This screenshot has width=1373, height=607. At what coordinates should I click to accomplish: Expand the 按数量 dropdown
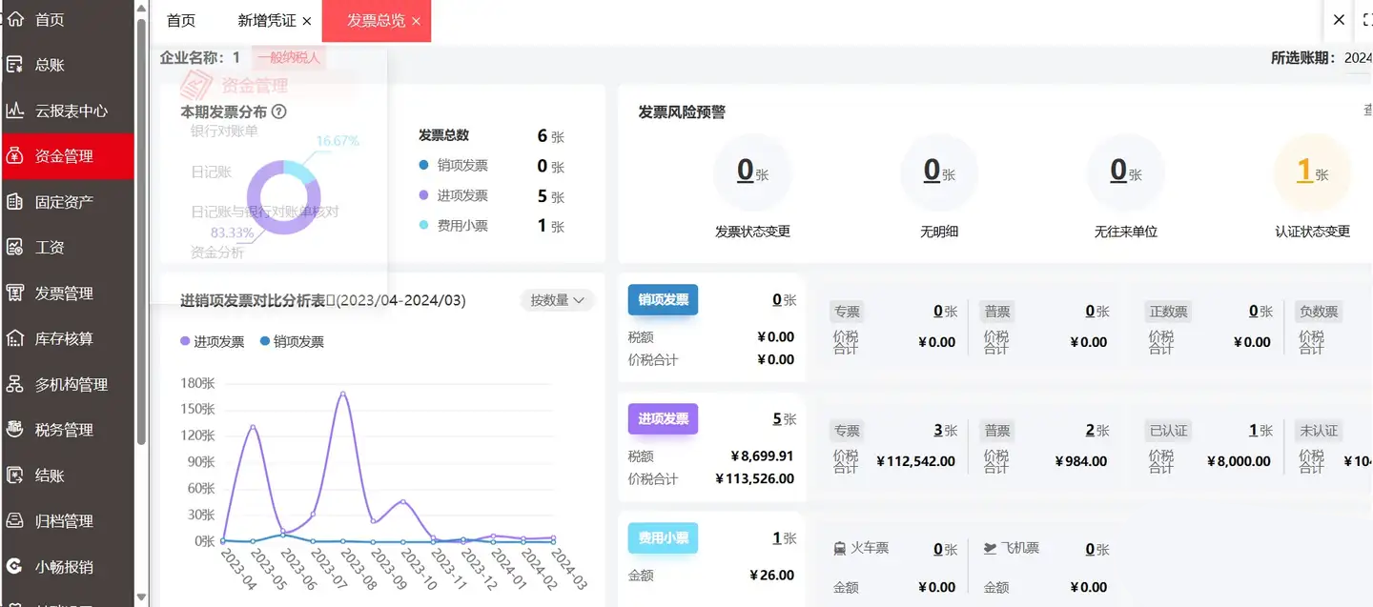pos(557,300)
